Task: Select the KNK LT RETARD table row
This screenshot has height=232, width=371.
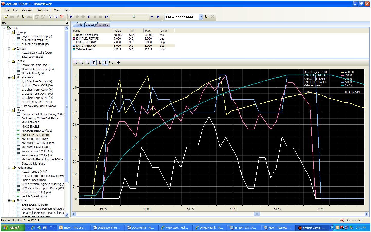Action: tap(123, 46)
